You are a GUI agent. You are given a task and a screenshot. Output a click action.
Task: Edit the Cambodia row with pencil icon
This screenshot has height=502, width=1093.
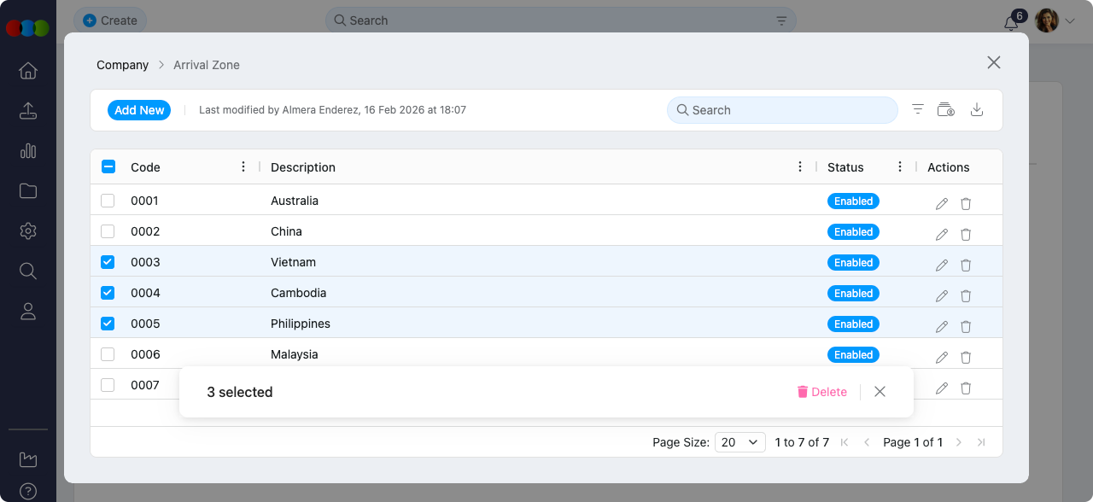(941, 295)
